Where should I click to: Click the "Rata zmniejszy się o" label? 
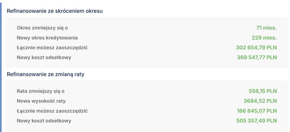pos(40,91)
